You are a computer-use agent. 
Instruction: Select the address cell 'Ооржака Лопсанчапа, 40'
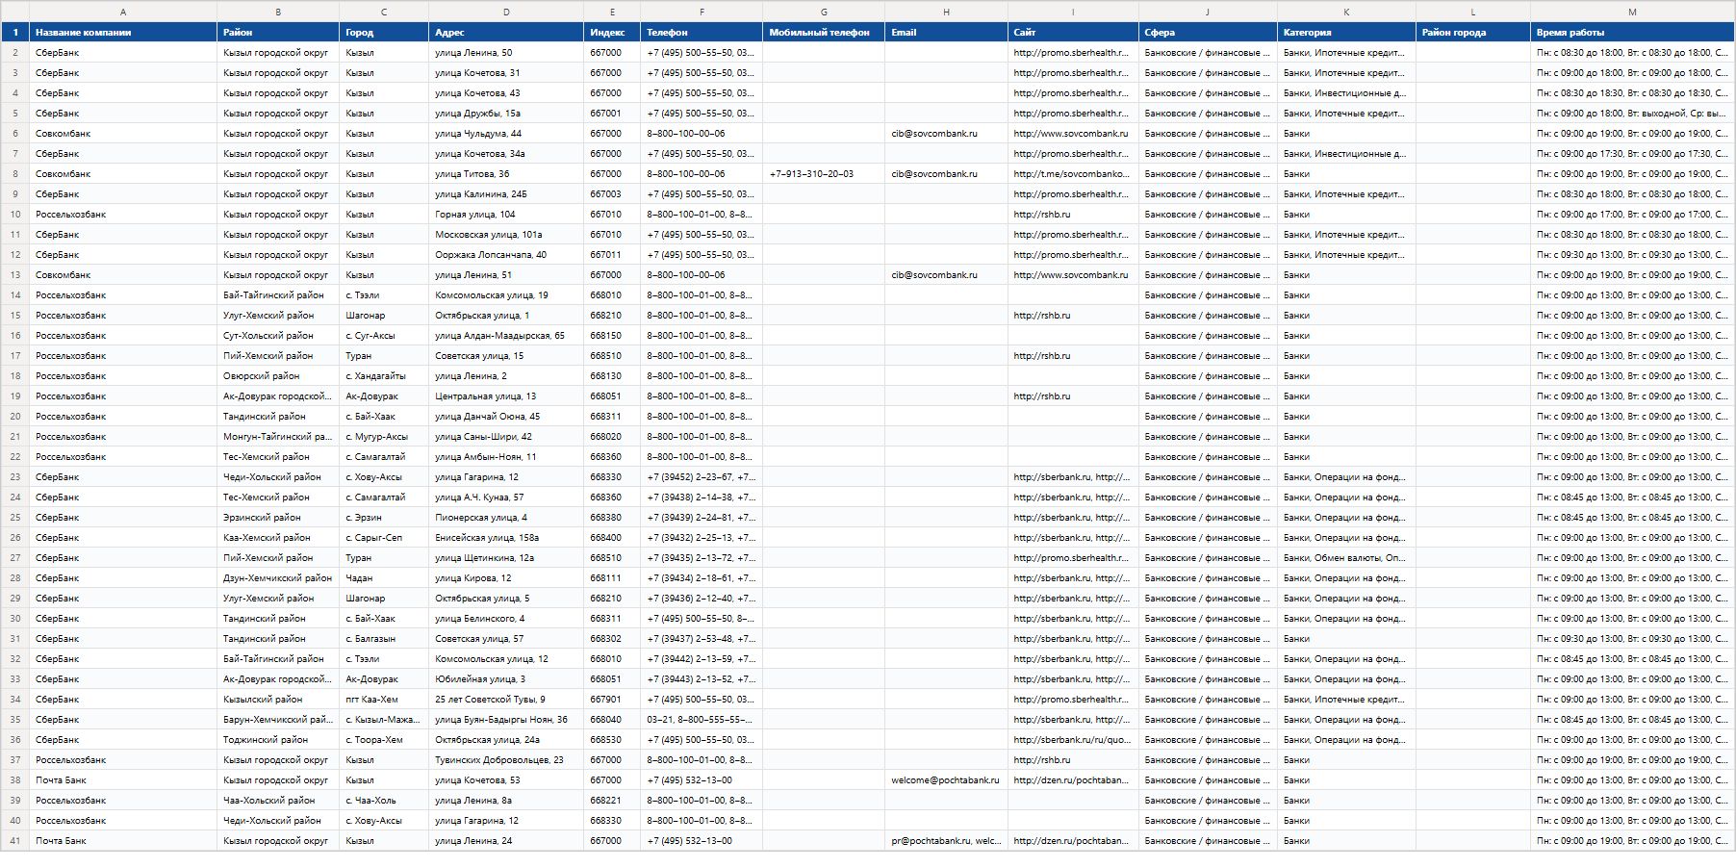[x=506, y=255]
